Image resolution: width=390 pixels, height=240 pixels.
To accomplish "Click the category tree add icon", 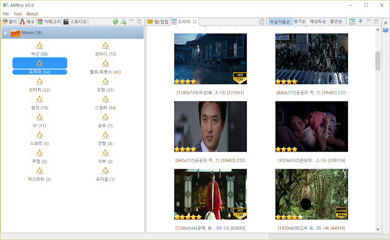I will point(123,22).
